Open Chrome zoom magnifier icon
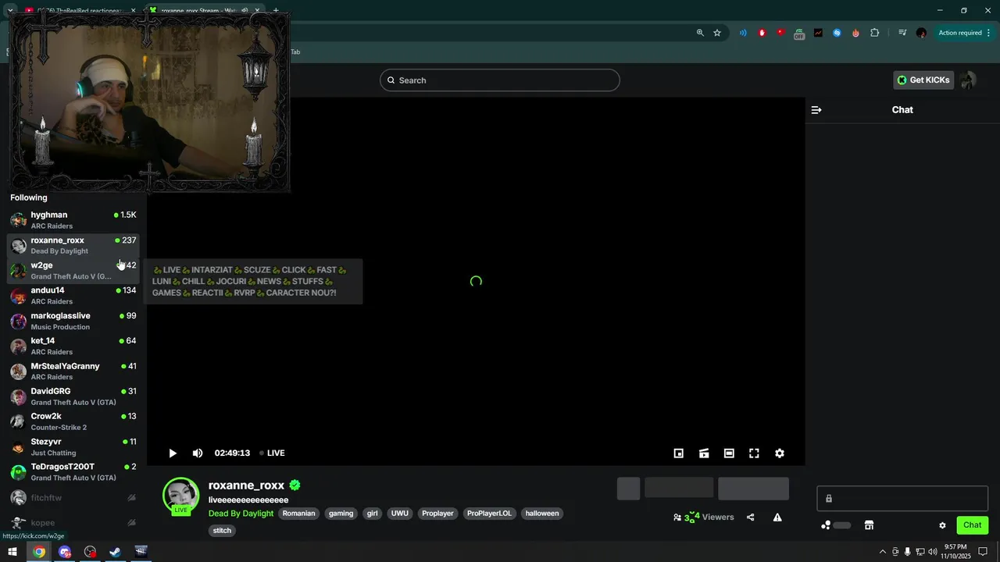Viewport: 1000px width, 562px height. click(700, 33)
